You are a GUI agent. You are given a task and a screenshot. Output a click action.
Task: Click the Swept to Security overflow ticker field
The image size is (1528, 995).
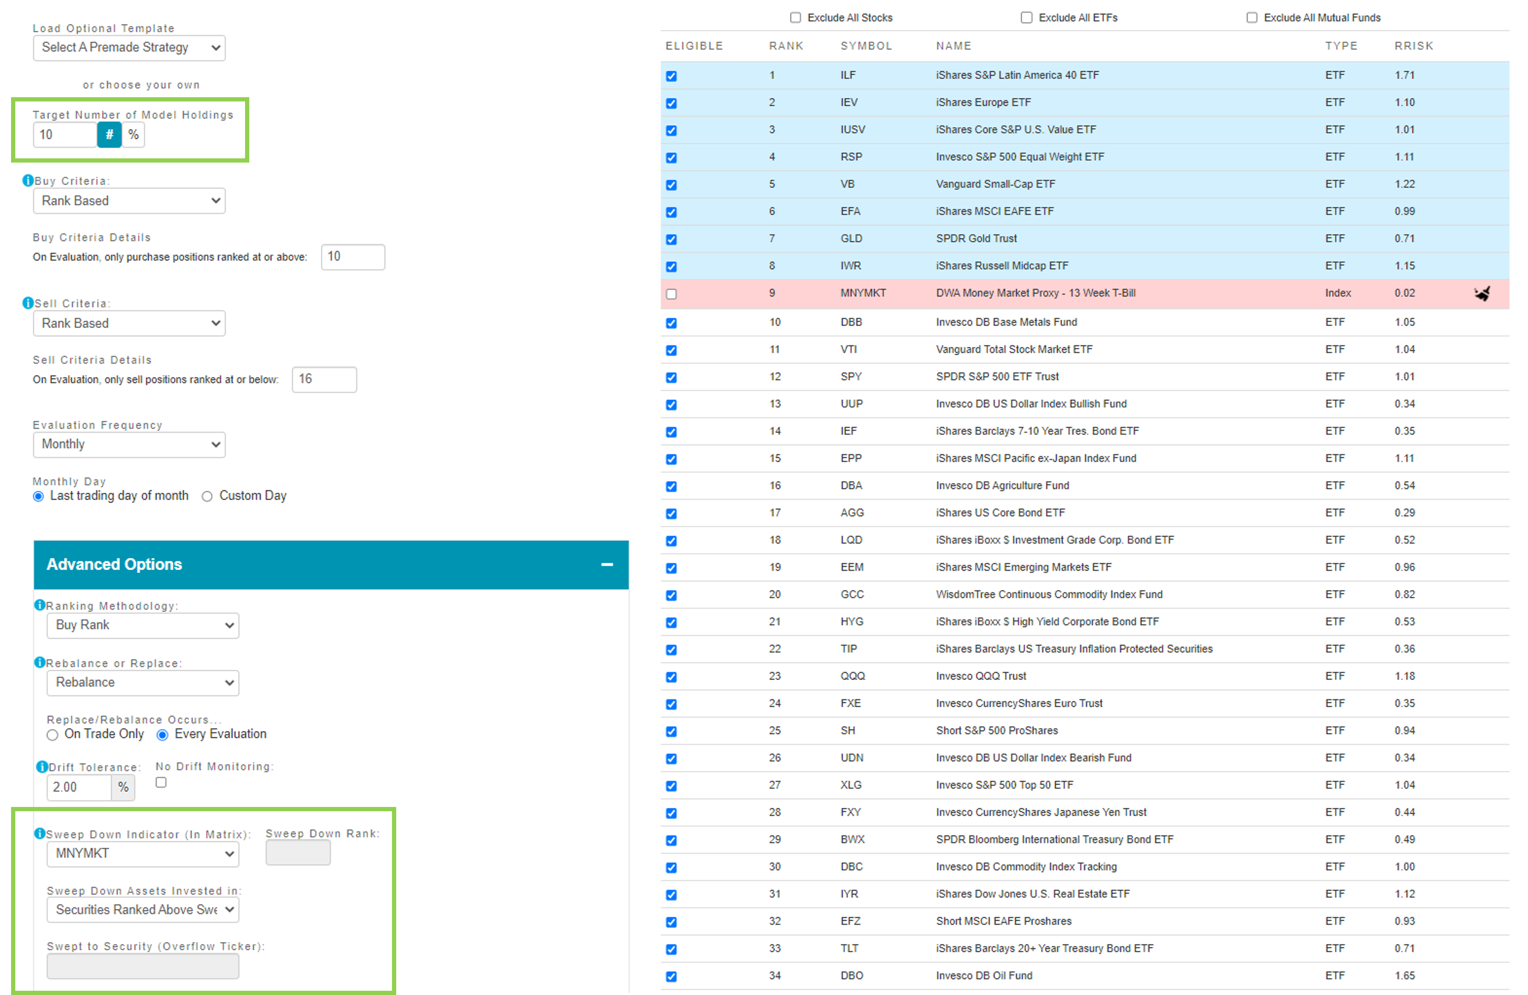tap(143, 965)
